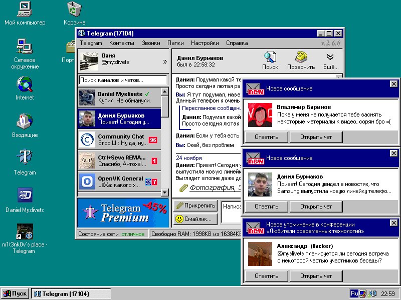This screenshot has height=300, width=401.
Task: Open Сетевое окружение desktop icon
Action: click(25, 54)
